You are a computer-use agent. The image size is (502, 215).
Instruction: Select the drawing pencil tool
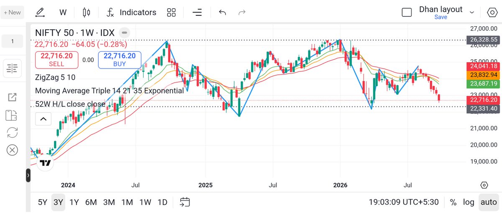point(40,13)
